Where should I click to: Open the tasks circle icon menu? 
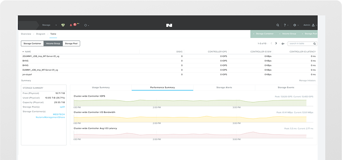pyautogui.click(x=87, y=25)
